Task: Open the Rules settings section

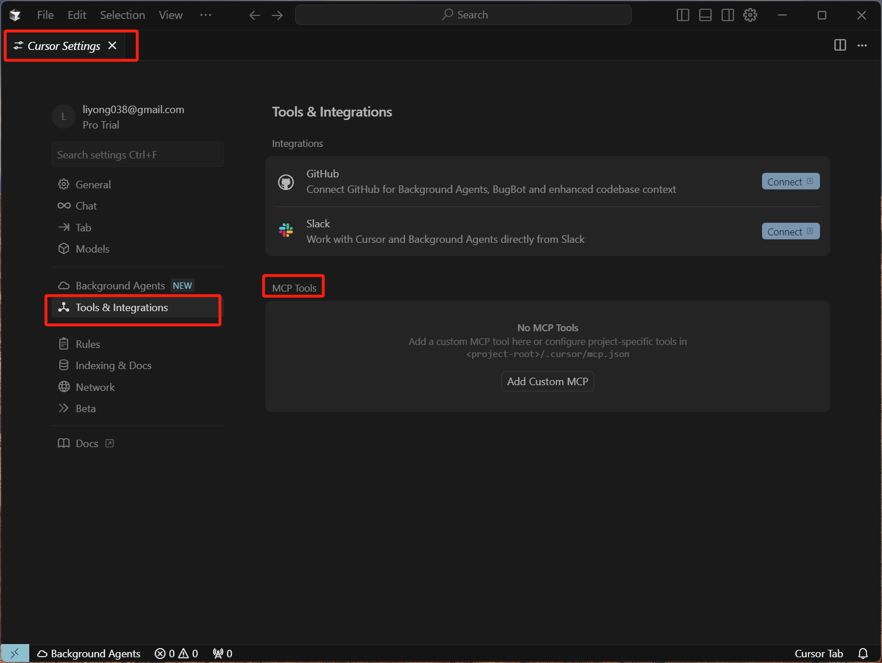Action: click(88, 344)
